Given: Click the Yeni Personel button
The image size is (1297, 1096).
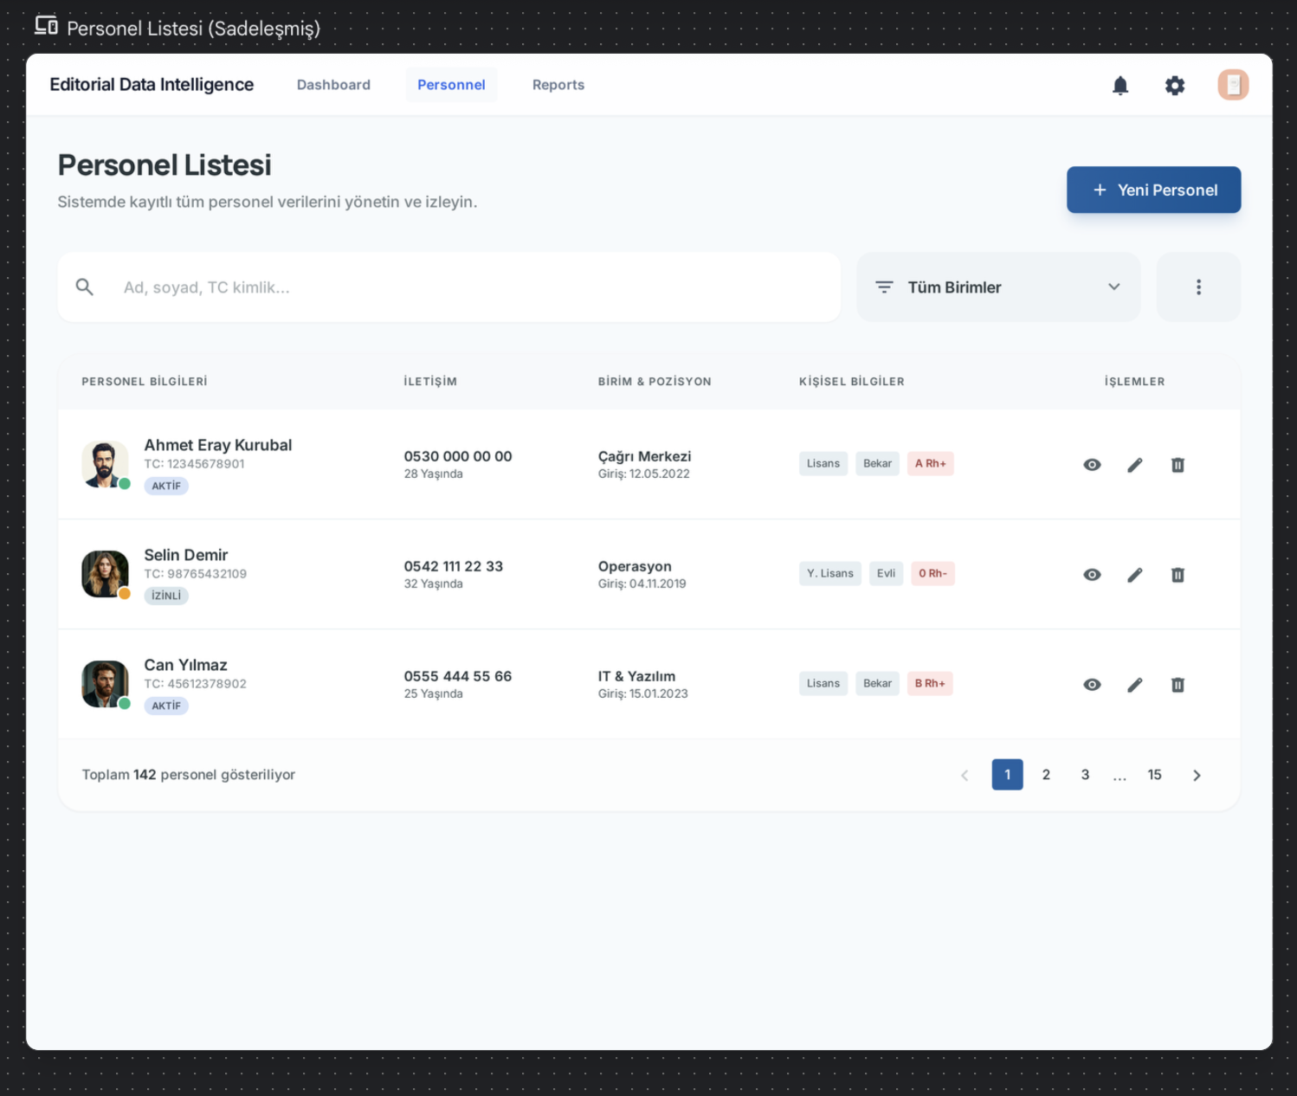Looking at the screenshot, I should (1153, 190).
